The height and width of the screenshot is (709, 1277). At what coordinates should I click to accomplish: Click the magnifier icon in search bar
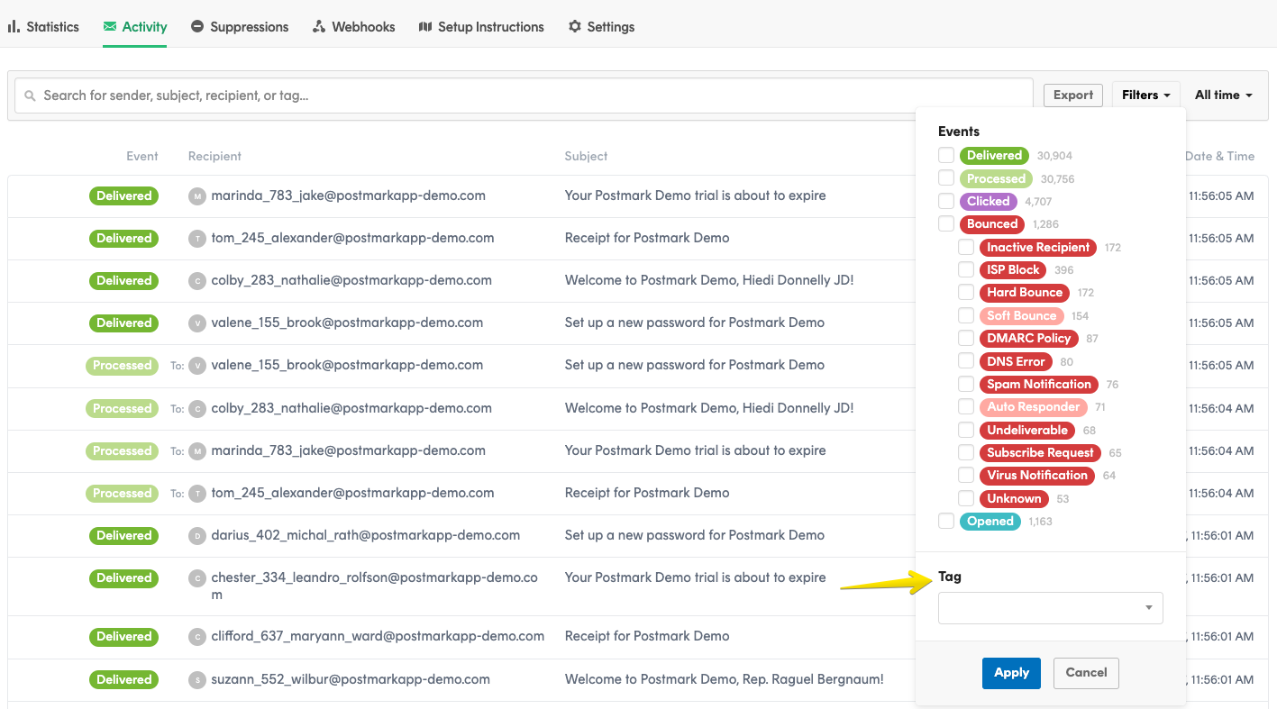31,95
